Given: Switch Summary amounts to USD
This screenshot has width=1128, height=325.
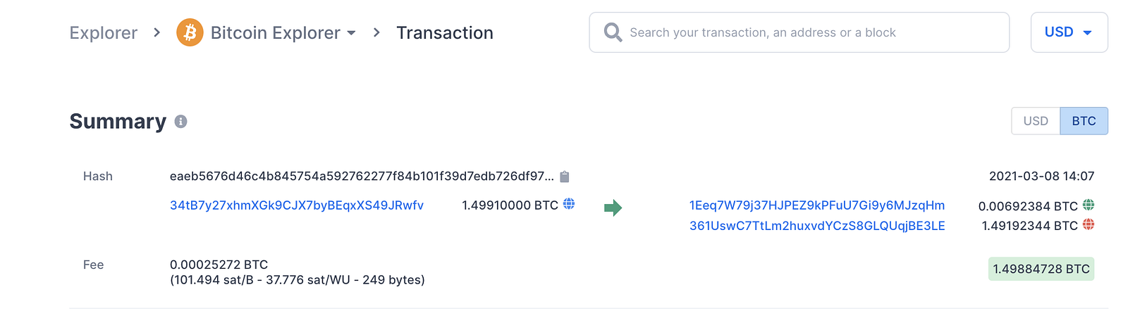Looking at the screenshot, I should (x=1036, y=121).
